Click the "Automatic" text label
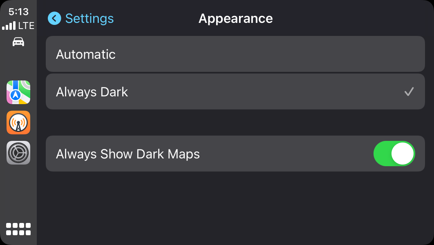Viewport: 434px width, 245px height. (x=86, y=54)
